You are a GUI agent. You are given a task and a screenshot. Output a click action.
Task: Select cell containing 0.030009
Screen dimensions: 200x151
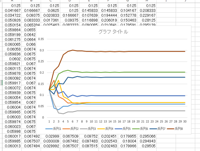51,141
